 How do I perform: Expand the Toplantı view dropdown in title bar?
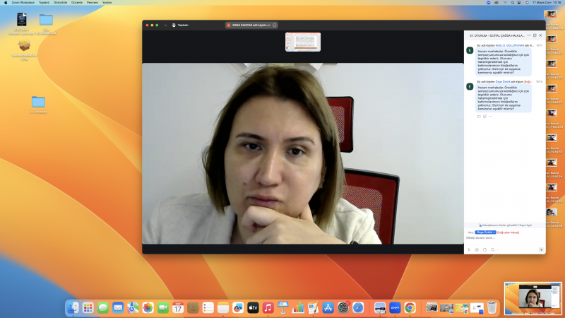point(165,25)
